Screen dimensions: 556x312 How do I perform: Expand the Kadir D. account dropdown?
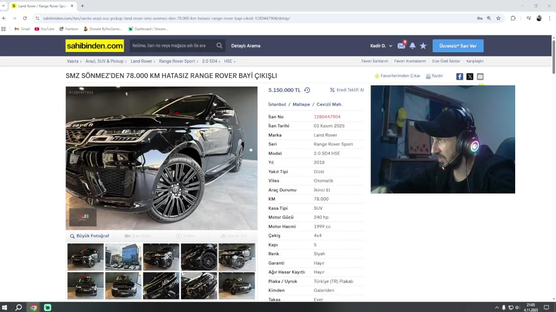pos(381,46)
